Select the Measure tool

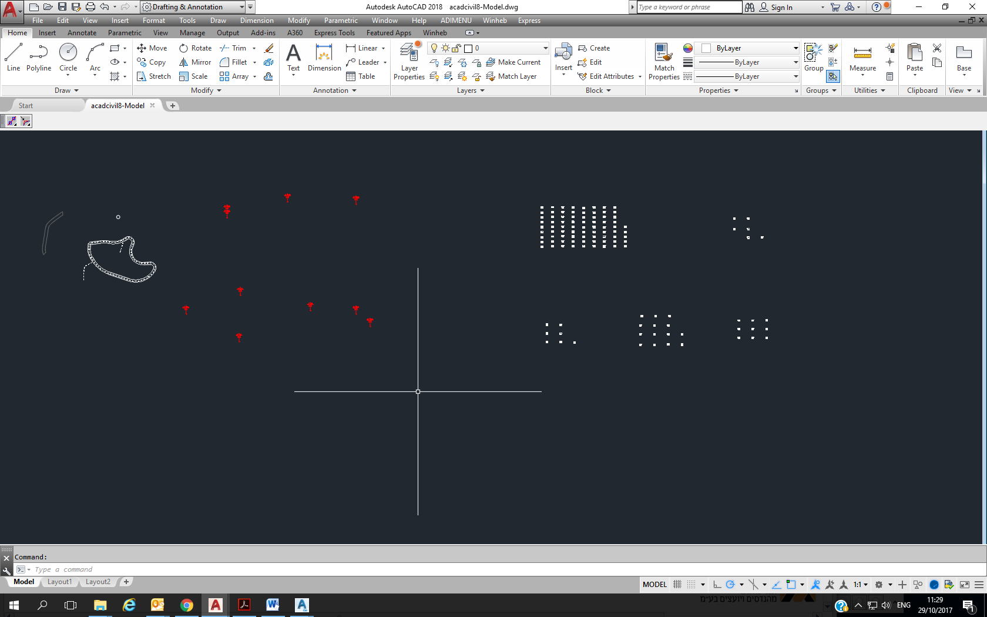coord(862,59)
